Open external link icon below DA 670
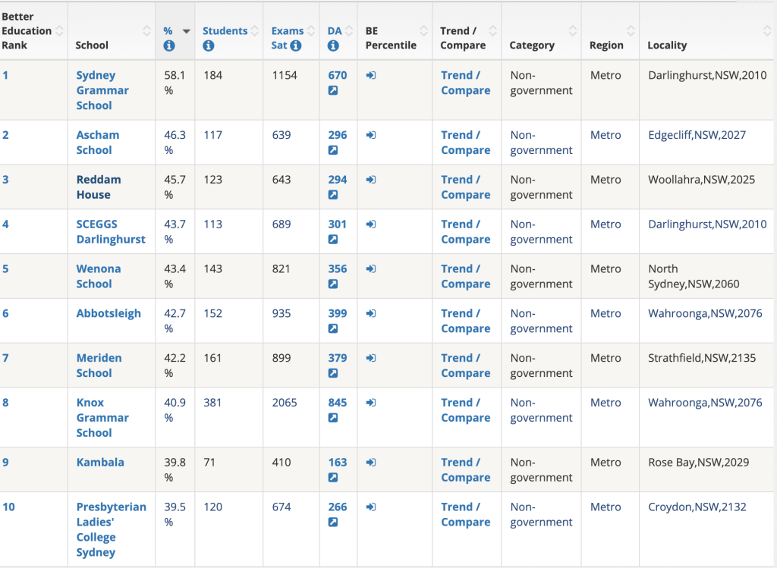This screenshot has width=777, height=568. point(333,91)
